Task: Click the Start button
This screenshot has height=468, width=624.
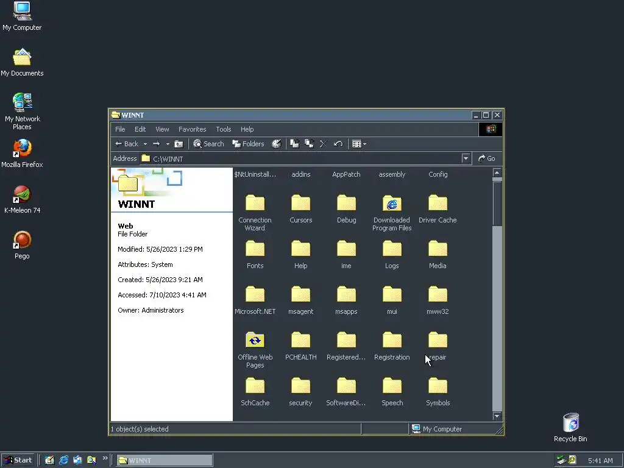Action: click(18, 461)
